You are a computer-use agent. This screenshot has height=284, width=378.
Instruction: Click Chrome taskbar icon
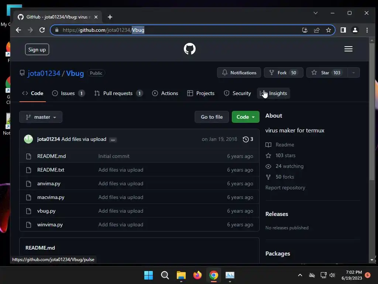tap(214, 275)
